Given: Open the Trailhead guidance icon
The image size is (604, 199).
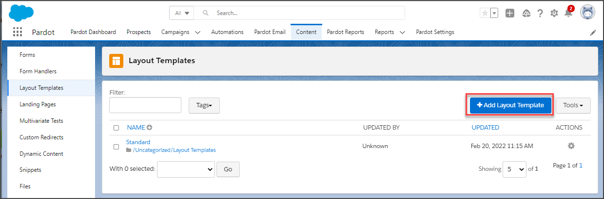Looking at the screenshot, I should pyautogui.click(x=526, y=14).
